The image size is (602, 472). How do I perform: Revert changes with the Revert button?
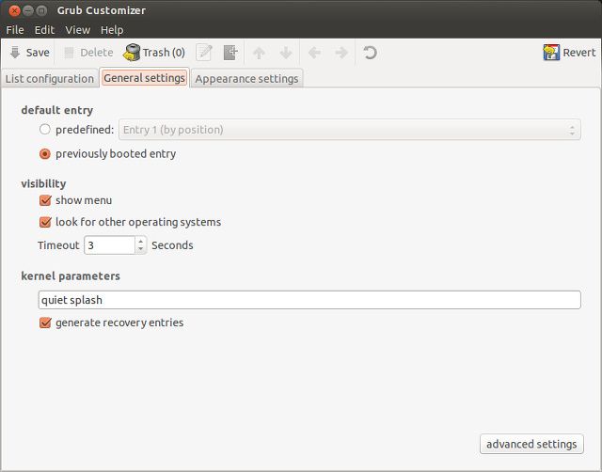[569, 53]
